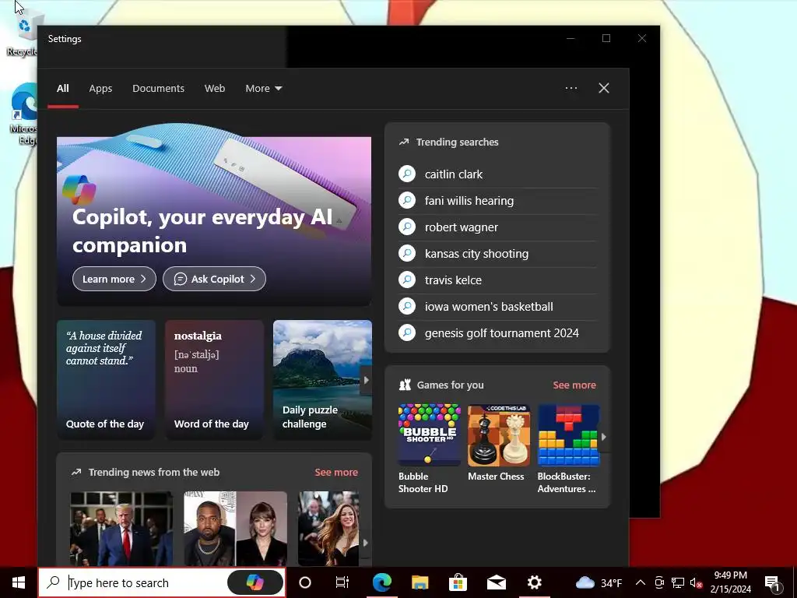Search trending term fani willis hearing
The image size is (797, 598).
(x=469, y=201)
